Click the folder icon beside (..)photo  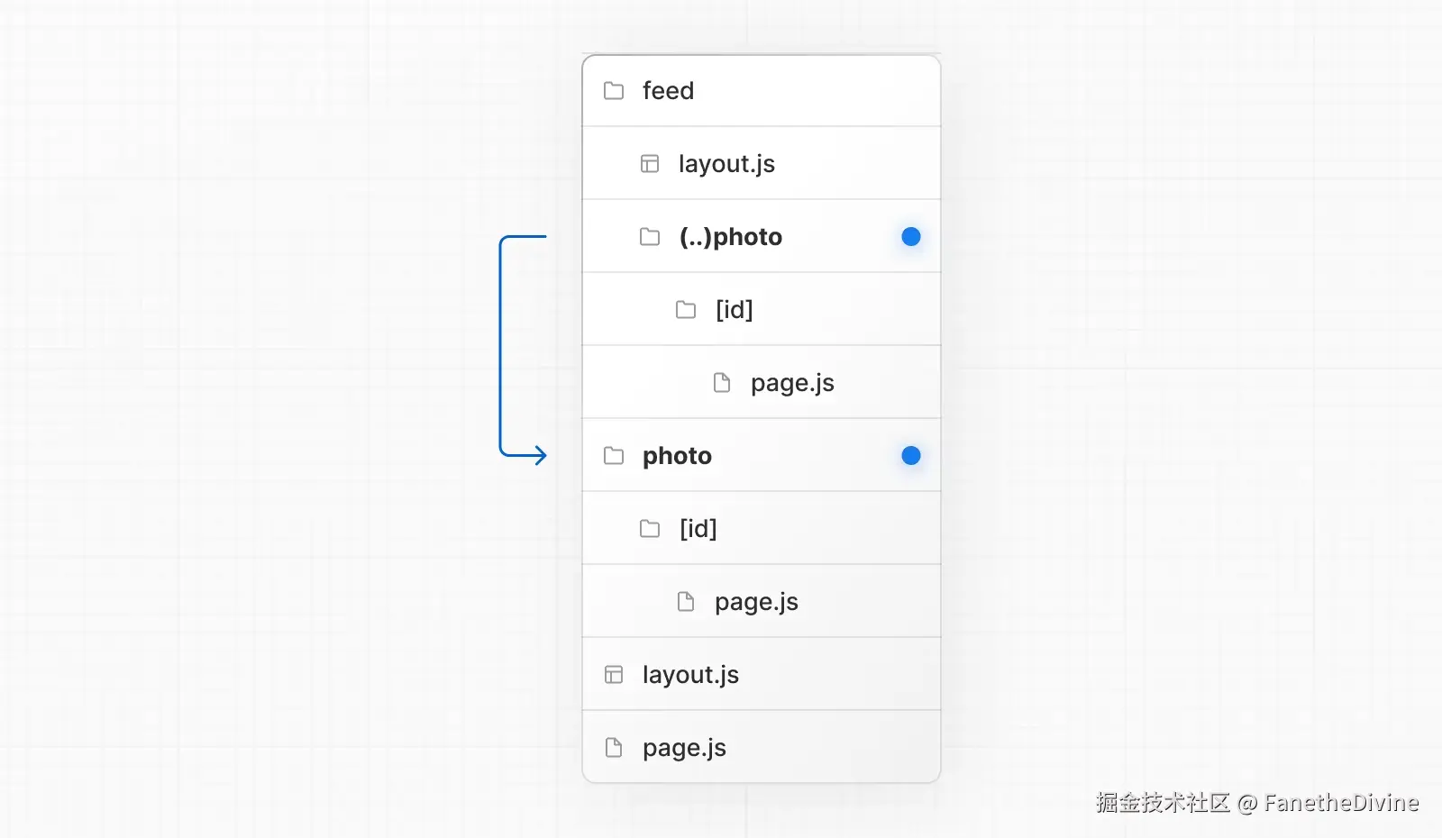click(650, 237)
